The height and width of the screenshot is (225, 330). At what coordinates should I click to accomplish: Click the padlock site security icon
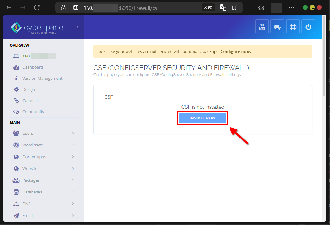point(63,8)
